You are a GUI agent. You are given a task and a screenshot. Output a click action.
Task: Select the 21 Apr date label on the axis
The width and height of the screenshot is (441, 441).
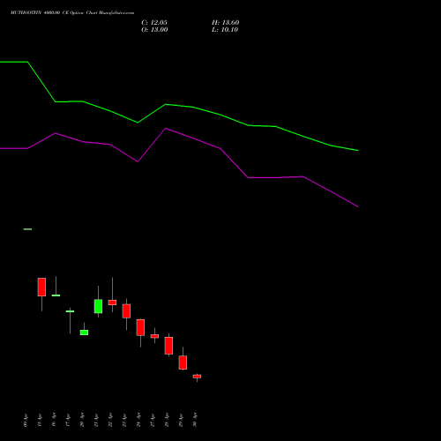tap(96, 420)
